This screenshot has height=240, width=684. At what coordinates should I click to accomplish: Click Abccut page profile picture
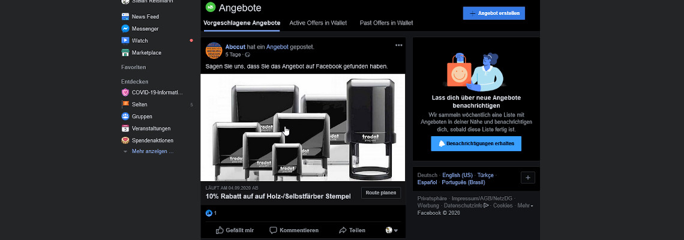pyautogui.click(x=214, y=50)
